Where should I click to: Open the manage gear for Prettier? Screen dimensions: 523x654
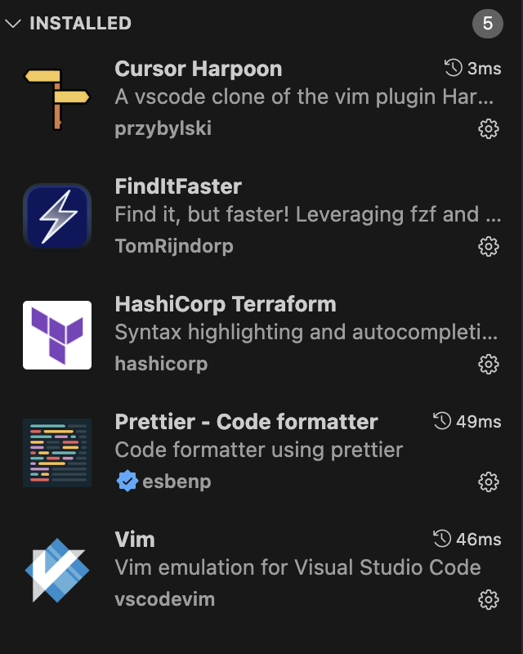[x=489, y=482]
